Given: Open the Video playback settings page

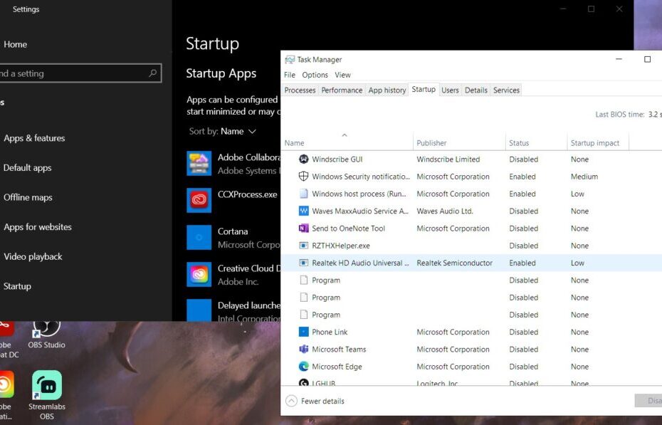Looking at the screenshot, I should click(x=33, y=256).
